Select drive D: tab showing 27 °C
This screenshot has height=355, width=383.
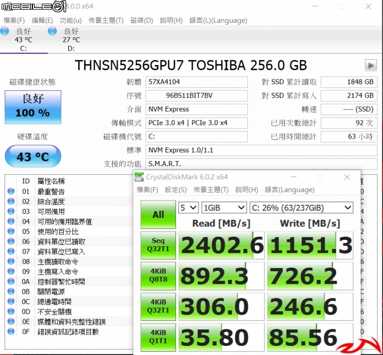coord(71,39)
